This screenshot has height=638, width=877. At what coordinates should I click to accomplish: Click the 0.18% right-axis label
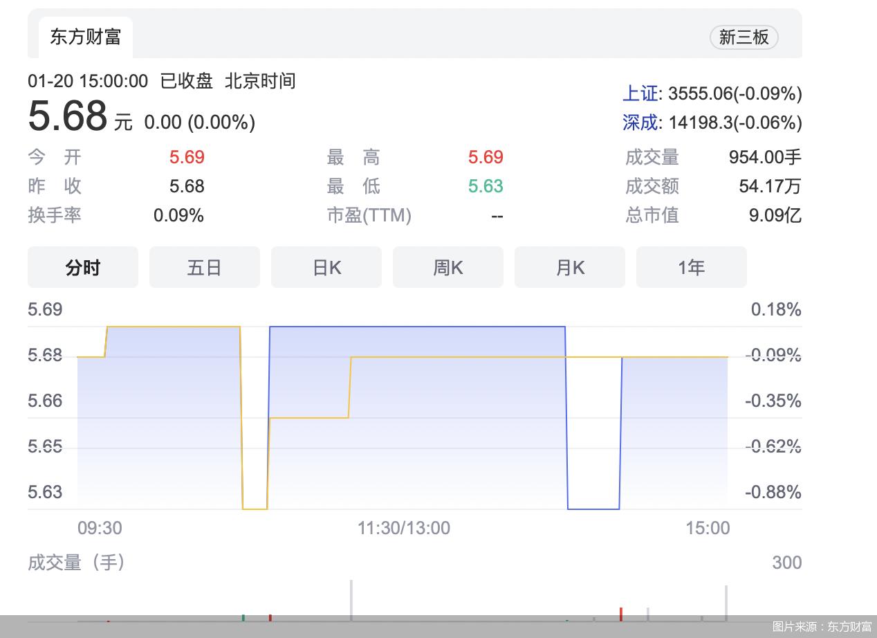point(776,309)
